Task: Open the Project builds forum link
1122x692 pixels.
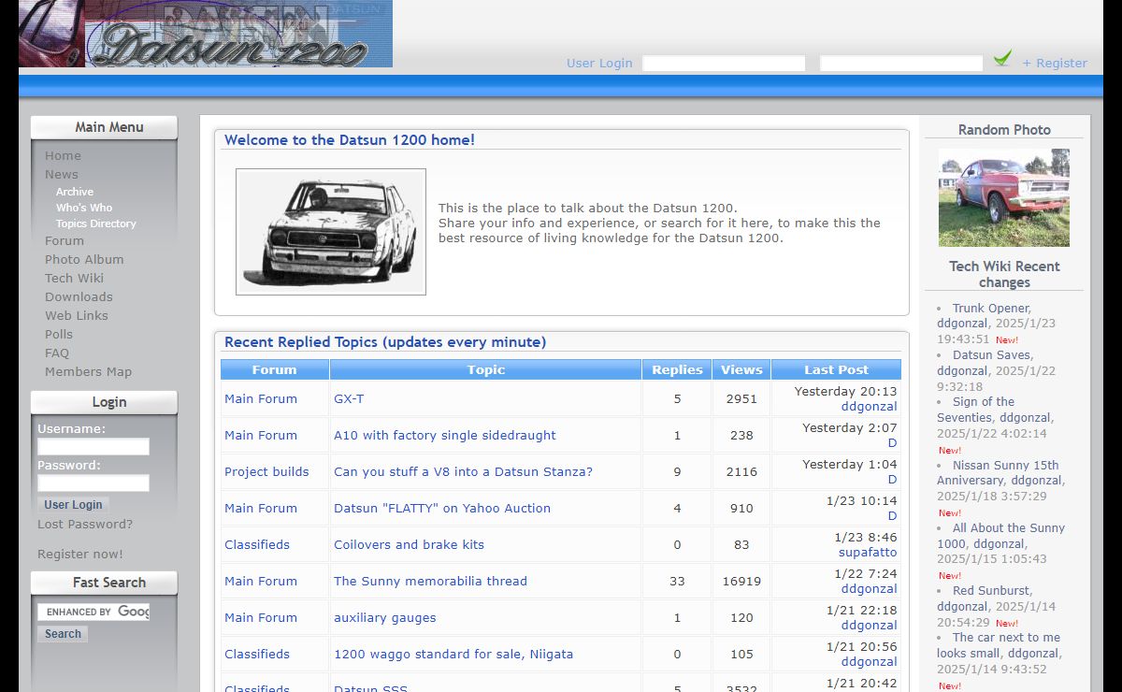Action: tap(266, 472)
